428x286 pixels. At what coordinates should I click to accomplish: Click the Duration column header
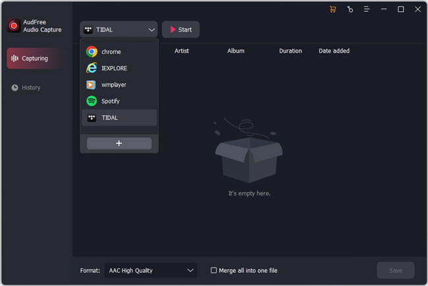pyautogui.click(x=290, y=51)
